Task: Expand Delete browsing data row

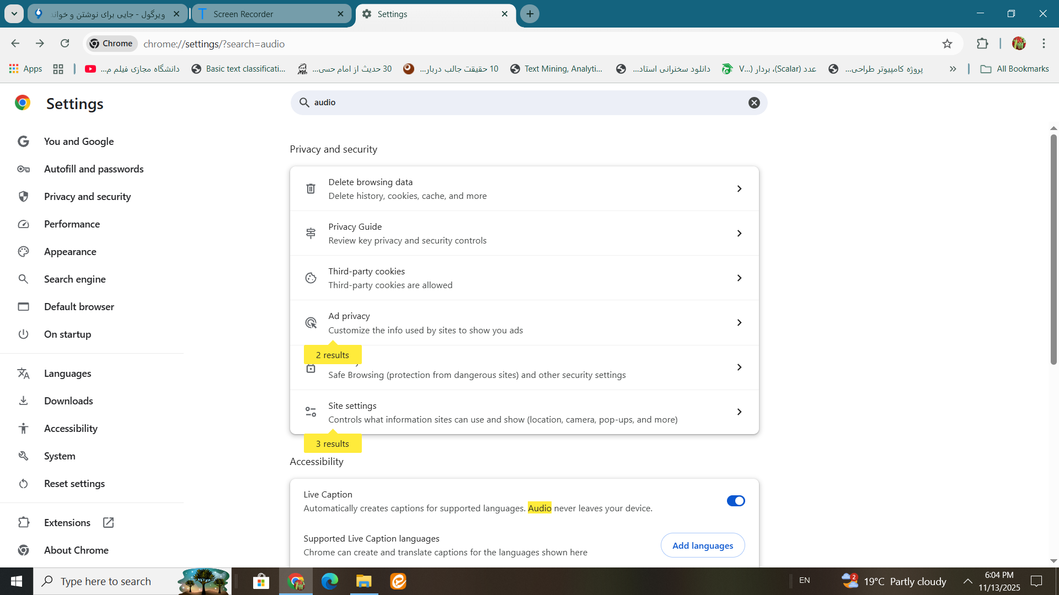Action: [524, 188]
